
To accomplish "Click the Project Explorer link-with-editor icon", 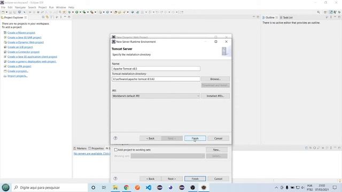I will click(48, 17).
